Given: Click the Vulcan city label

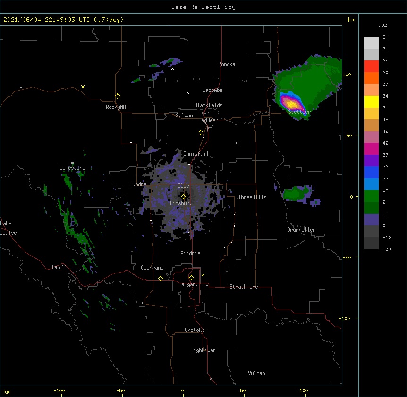Looking at the screenshot, I should [x=256, y=373].
